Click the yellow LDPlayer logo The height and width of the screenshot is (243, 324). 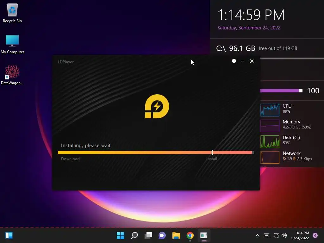click(x=157, y=106)
